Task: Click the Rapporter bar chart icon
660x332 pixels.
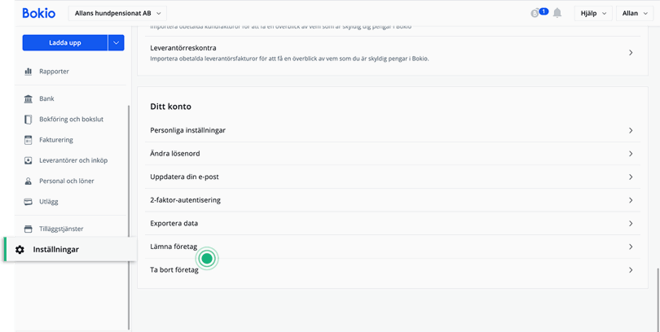Action: (x=29, y=72)
